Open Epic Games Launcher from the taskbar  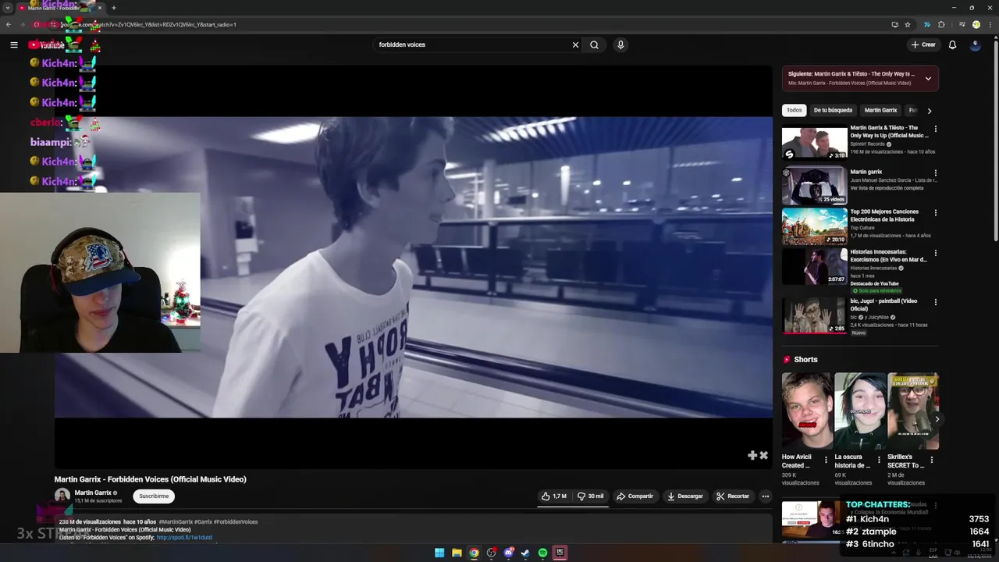[560, 553]
